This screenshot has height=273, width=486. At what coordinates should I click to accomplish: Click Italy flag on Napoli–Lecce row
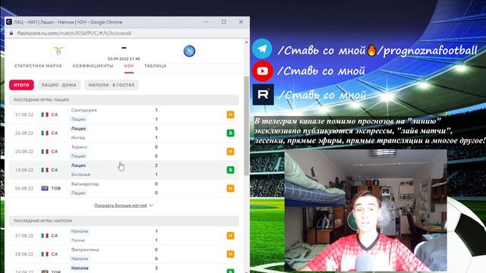click(45, 236)
